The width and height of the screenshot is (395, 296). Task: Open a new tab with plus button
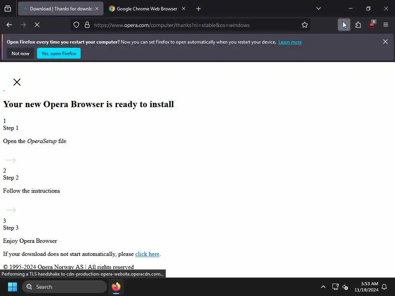[198, 9]
